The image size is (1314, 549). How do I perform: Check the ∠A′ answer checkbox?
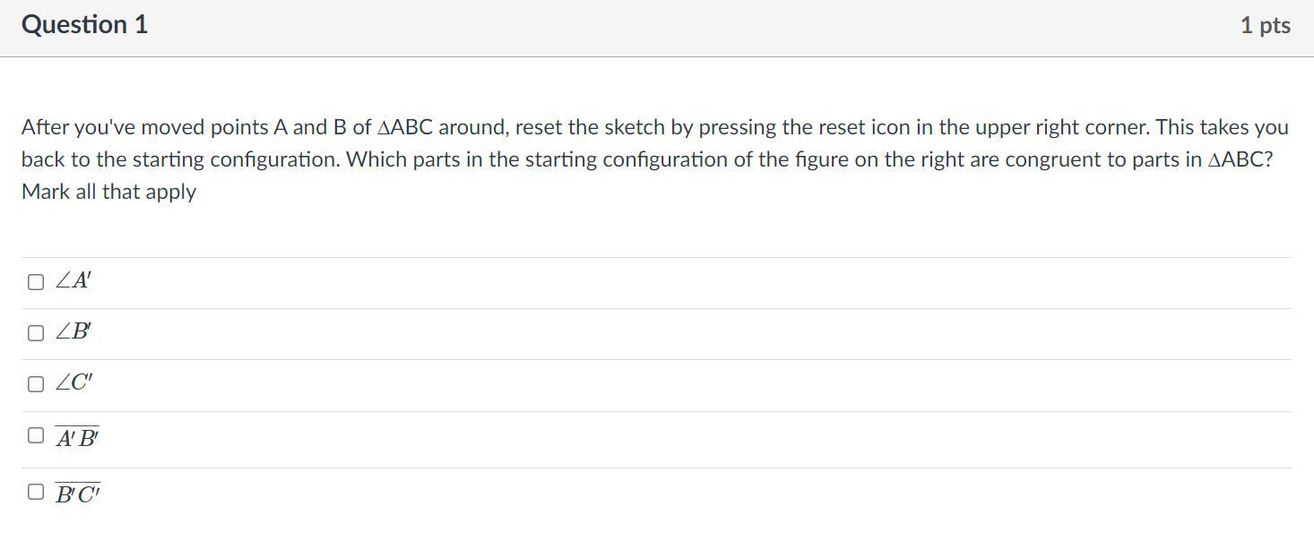(x=36, y=282)
